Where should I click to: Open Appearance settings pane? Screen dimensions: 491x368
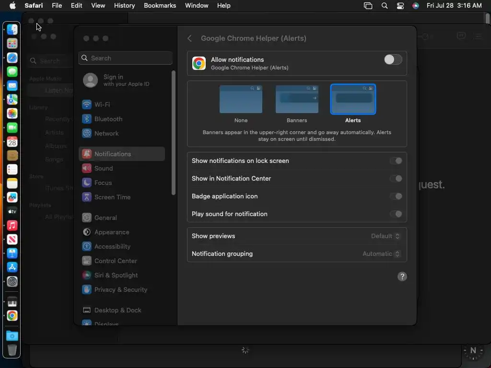pyautogui.click(x=121, y=232)
